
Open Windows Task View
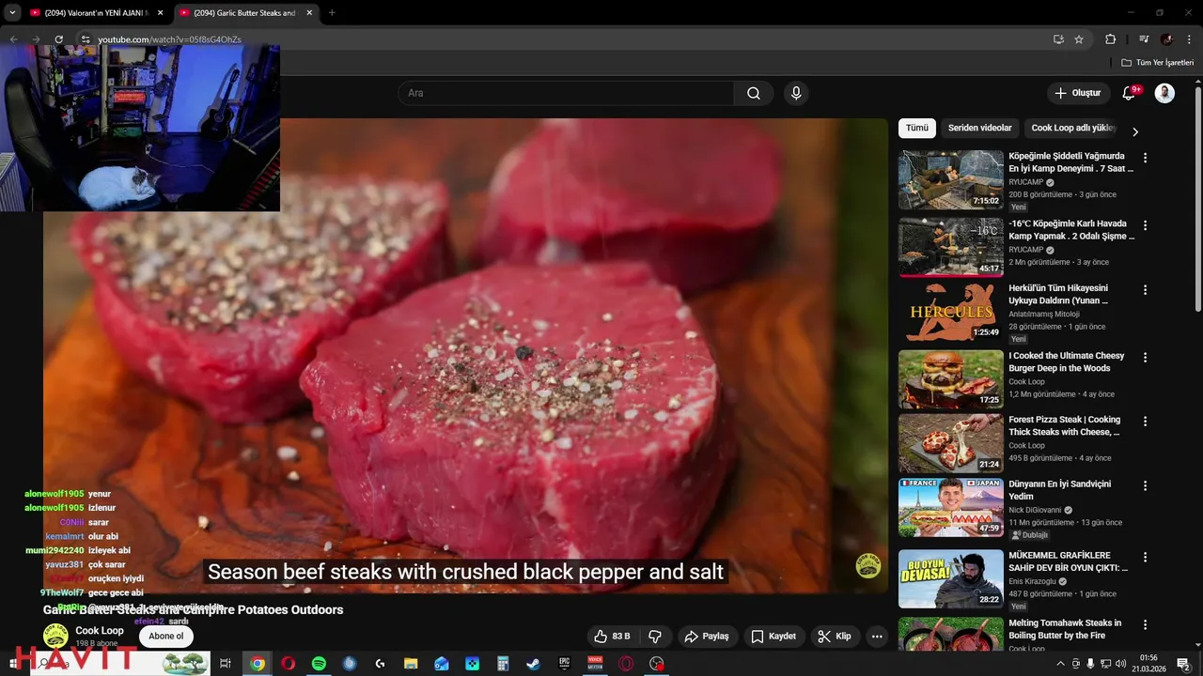[x=226, y=664]
